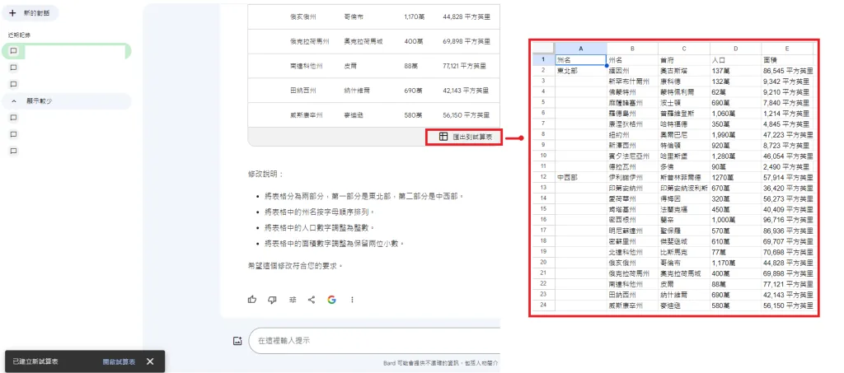Click the plus icon for 新的對話
The height and width of the screenshot is (373, 844).
(13, 13)
